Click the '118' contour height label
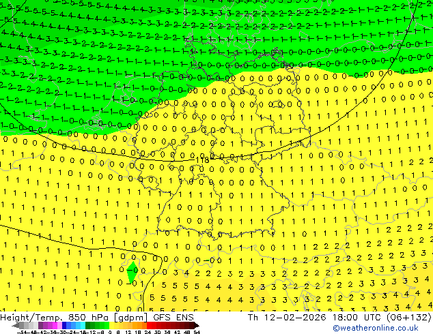Screen dimensions: 433x334 [x=202, y=160]
